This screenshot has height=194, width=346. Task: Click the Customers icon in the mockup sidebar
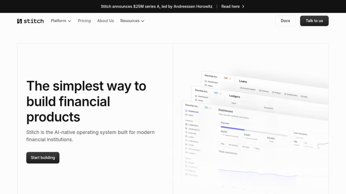186,124
